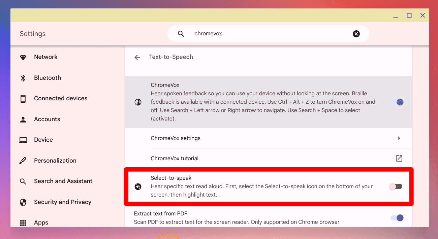Clear the chromevox search text
This screenshot has height=239, width=438.
(356, 34)
